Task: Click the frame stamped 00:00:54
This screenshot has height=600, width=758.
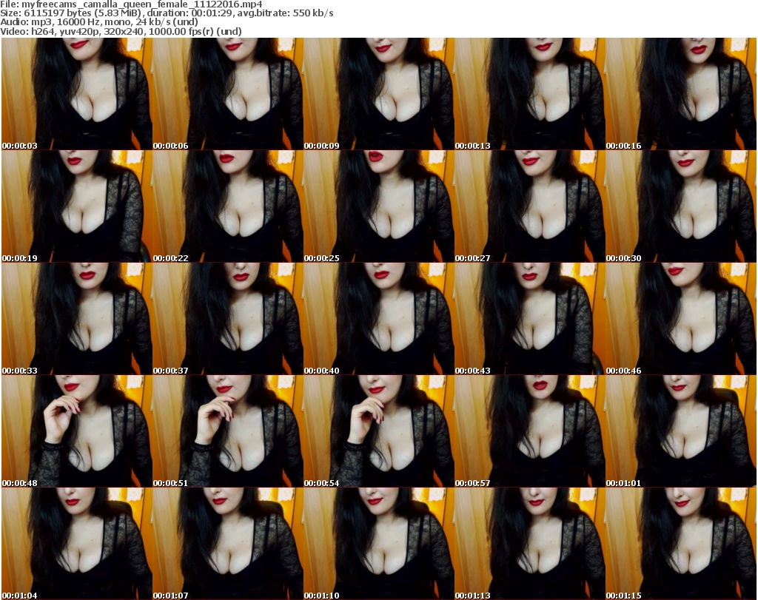Action: coord(379,431)
